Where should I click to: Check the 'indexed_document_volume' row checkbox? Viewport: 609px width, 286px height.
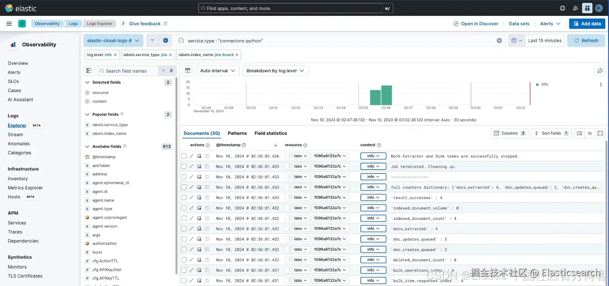coord(184,208)
